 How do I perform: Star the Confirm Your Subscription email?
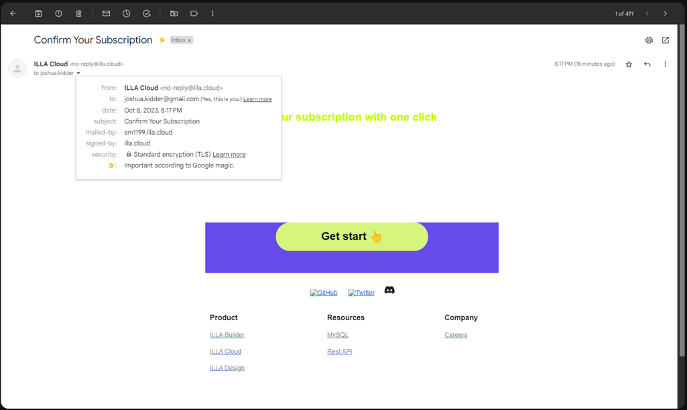(x=628, y=64)
